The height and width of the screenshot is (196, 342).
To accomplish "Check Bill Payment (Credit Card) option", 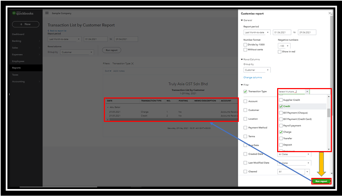I will click(281, 119).
